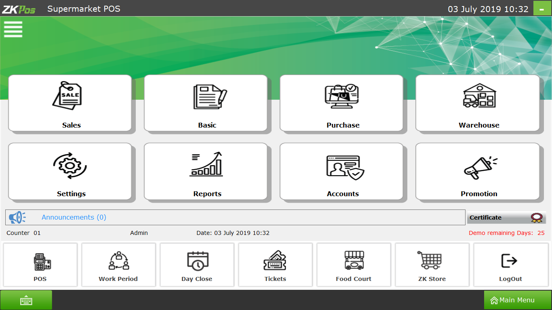Open the Sales module tile
The height and width of the screenshot is (310, 552).
70,103
